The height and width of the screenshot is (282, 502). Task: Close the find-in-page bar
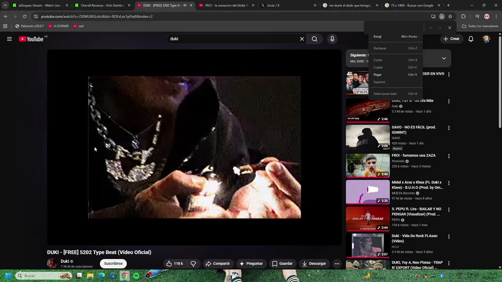449,27
